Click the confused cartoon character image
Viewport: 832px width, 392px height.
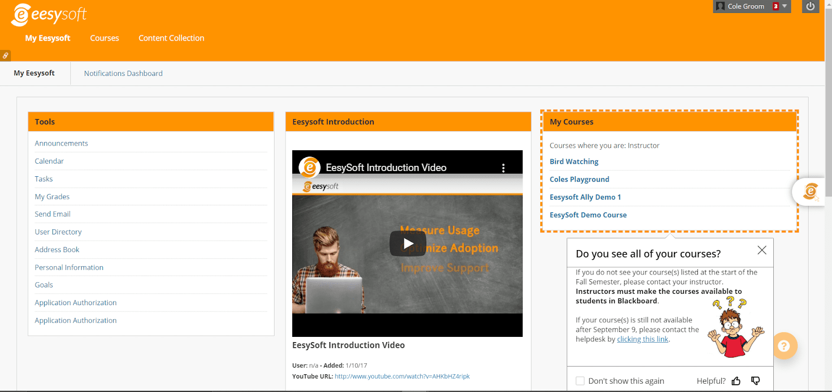pos(736,328)
